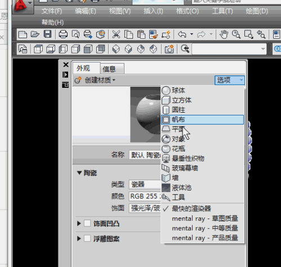The image size is (281, 267).
Task: Click the Print toolbar icon
Action: 63,34
